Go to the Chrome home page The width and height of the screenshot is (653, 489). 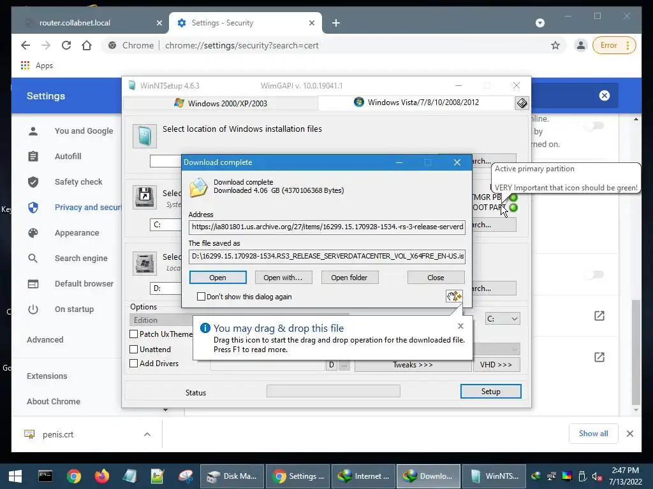tap(87, 45)
